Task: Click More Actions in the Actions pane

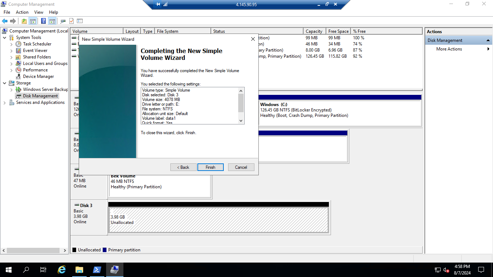Action: click(x=449, y=49)
